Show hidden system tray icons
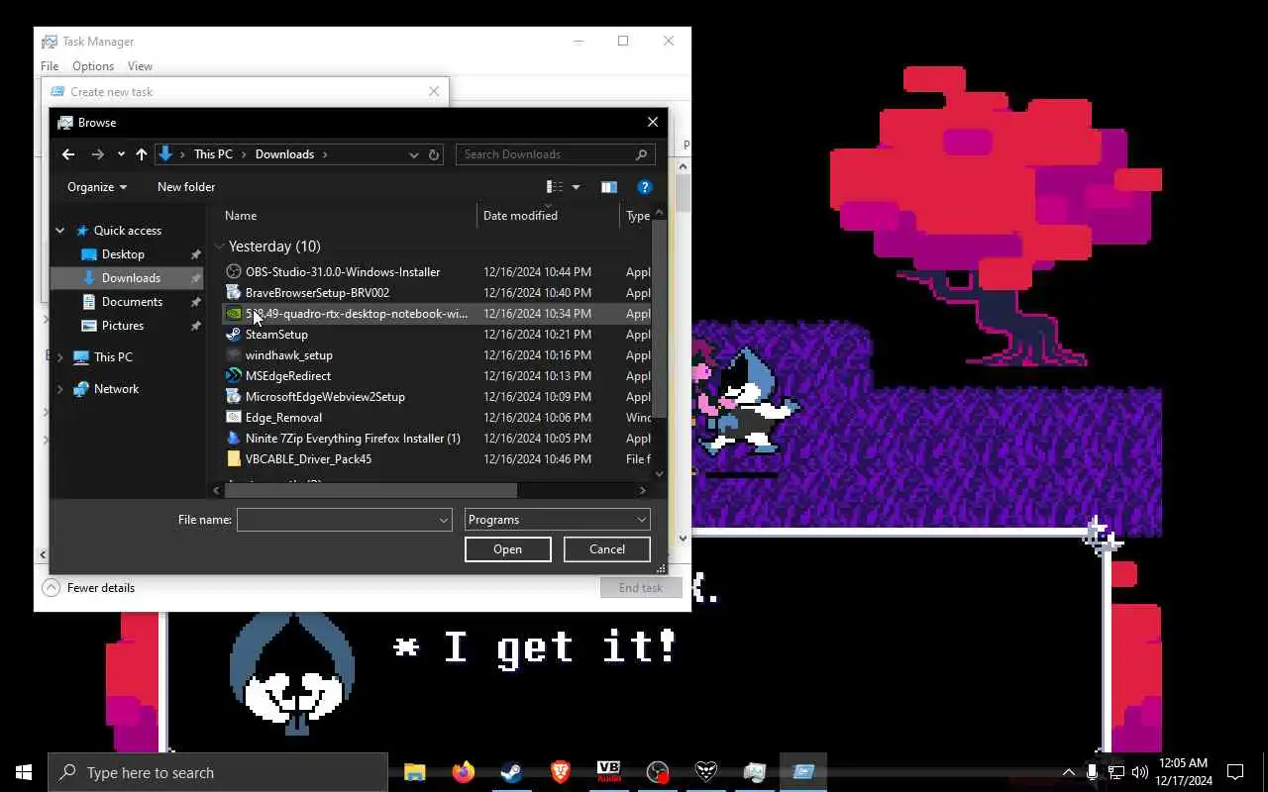Viewport: 1268px width, 792px height. [1068, 772]
